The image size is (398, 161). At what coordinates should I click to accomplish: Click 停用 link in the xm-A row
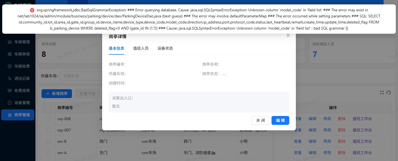pos(327,153)
